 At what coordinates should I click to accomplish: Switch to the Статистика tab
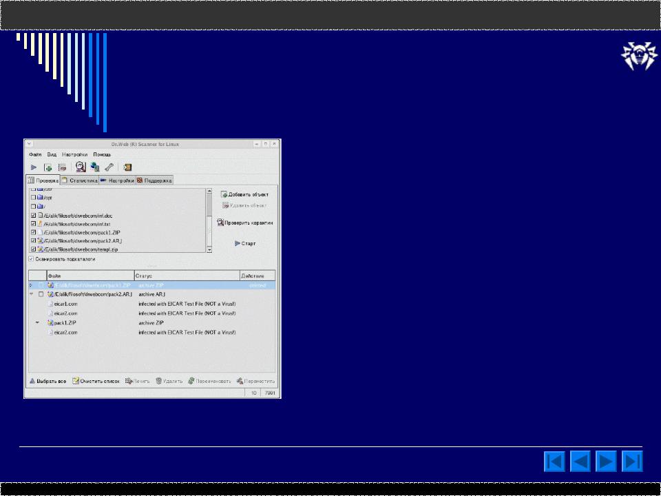[x=80, y=180]
